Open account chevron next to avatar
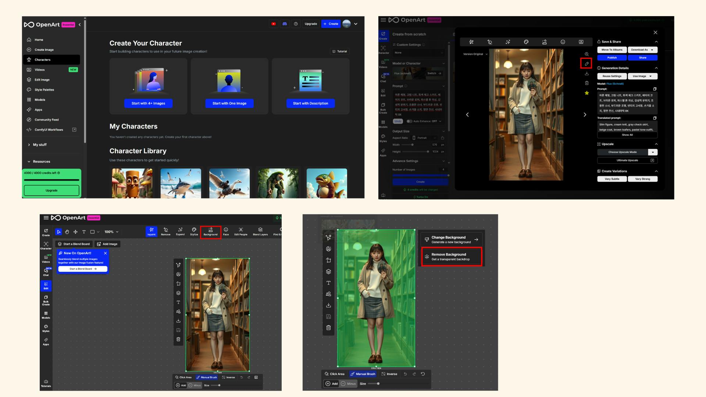Screen dimensions: 706x397 [x=356, y=24]
